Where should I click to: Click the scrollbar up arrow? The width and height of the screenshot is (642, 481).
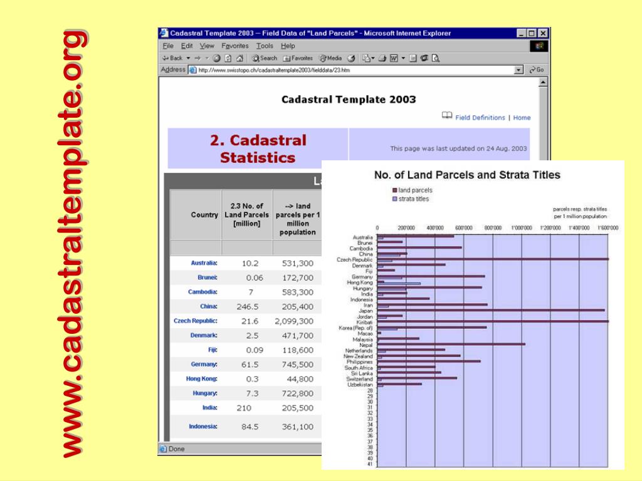point(543,83)
